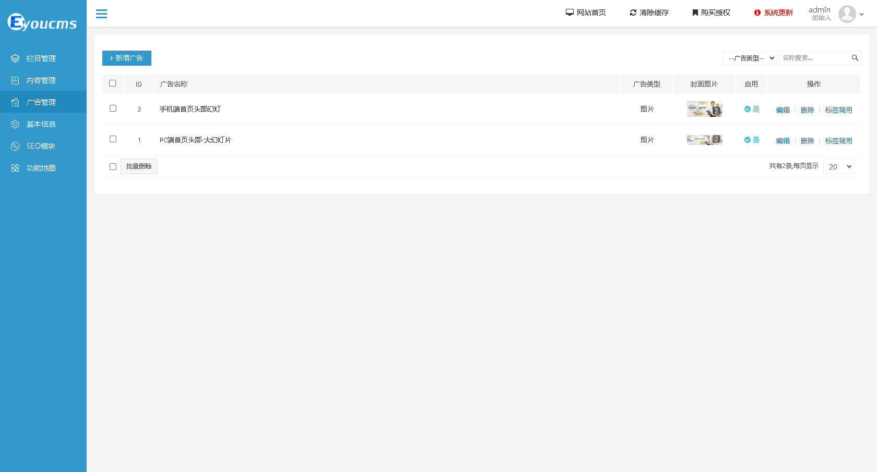The width and height of the screenshot is (877, 472).
Task: Click the 新增广告 button
Action: point(127,58)
